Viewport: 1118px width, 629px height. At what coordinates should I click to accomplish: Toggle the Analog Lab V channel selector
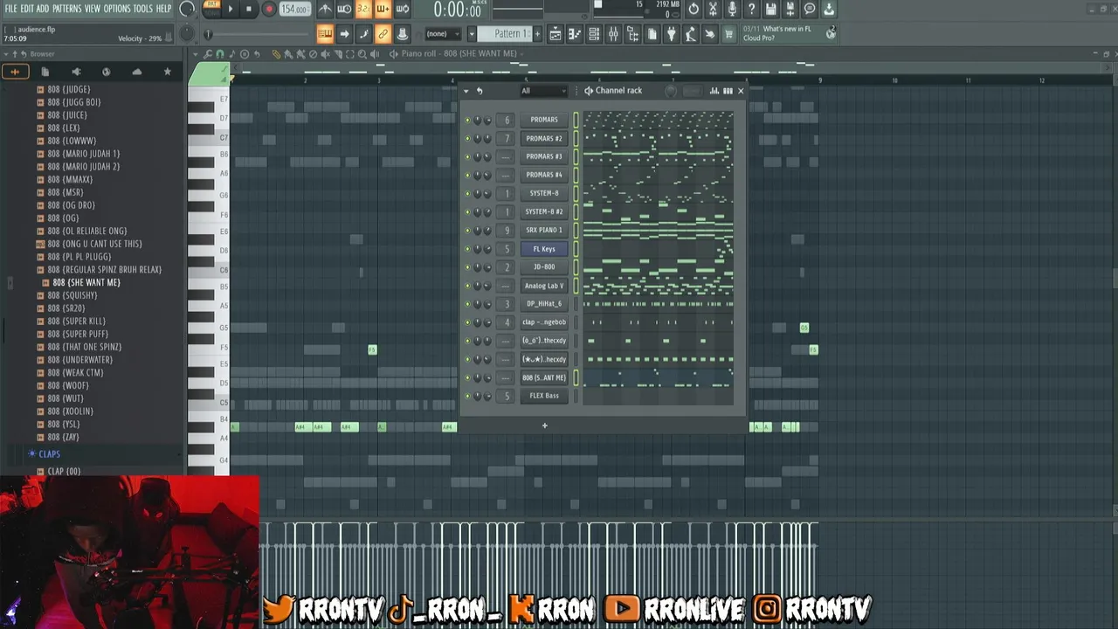(576, 286)
